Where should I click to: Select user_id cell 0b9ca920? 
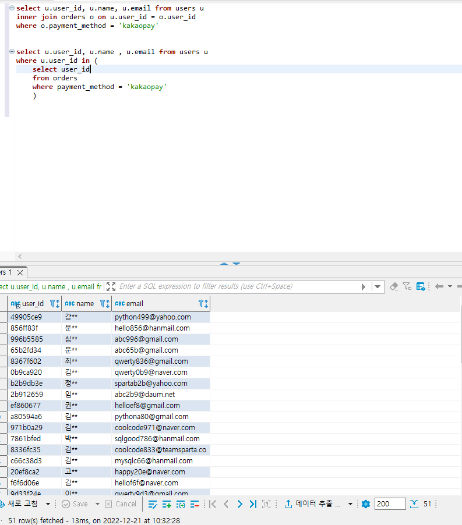(34, 373)
